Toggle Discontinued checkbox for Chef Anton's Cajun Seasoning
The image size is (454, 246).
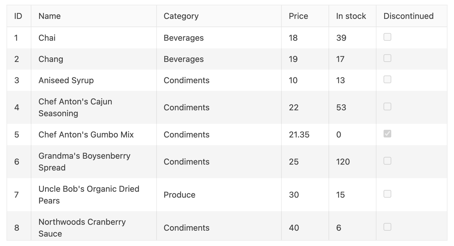pyautogui.click(x=387, y=106)
